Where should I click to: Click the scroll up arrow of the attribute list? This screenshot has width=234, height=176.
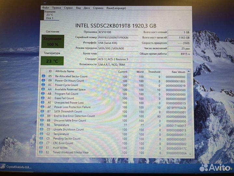click(188, 71)
